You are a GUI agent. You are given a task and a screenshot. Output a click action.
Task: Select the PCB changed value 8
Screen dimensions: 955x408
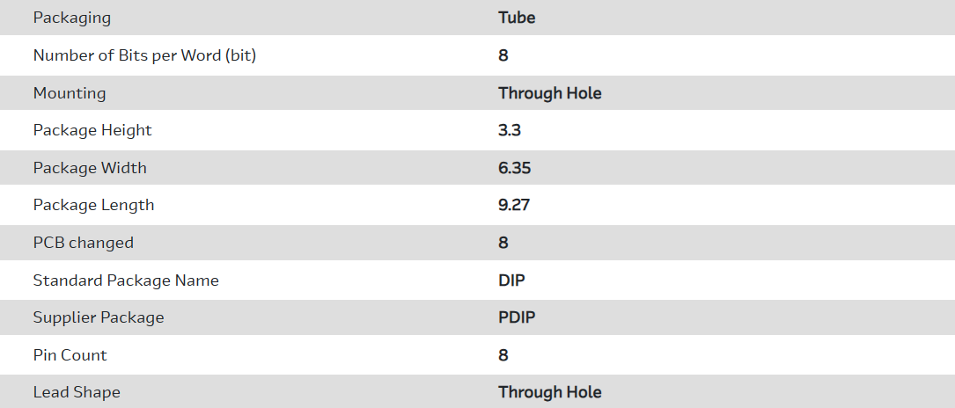click(503, 243)
